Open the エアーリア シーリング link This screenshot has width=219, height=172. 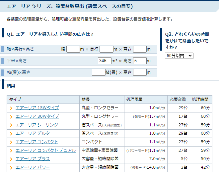click(x=37, y=125)
